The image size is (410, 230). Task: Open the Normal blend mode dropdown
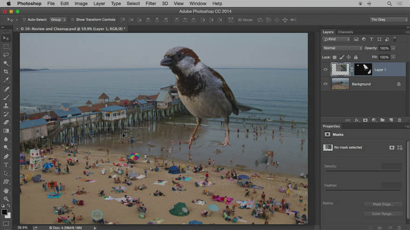coord(342,48)
